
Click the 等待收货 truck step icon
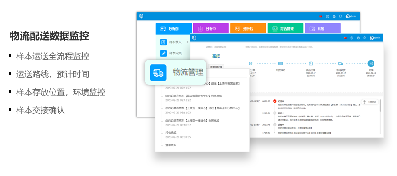click(341, 63)
